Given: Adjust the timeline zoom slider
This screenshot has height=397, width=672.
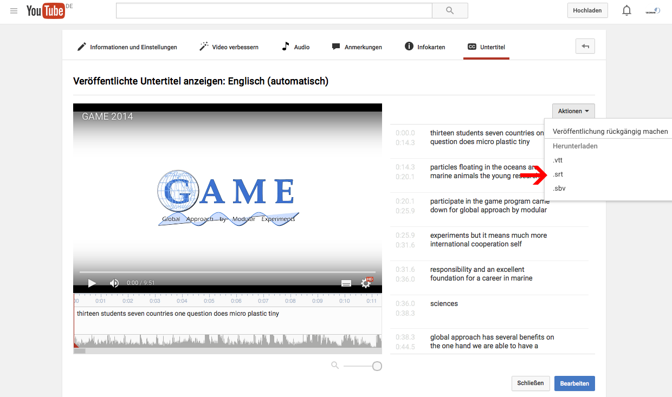Looking at the screenshot, I should pos(377,366).
